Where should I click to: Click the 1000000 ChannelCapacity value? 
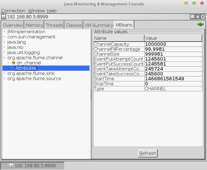click(173, 44)
